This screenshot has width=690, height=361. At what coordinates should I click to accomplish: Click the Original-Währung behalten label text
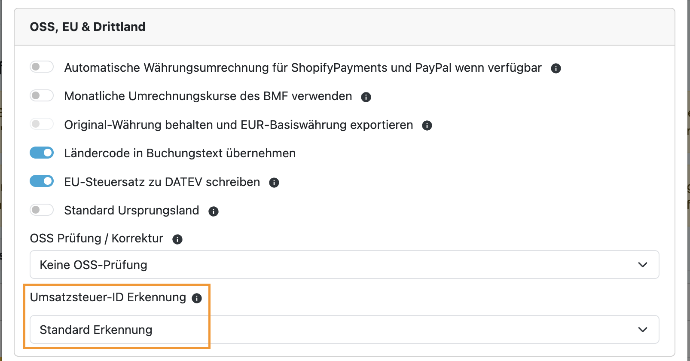(238, 125)
